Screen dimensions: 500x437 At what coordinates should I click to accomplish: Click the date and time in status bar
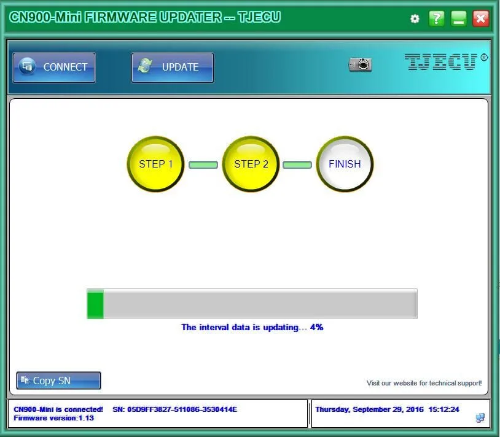(387, 409)
